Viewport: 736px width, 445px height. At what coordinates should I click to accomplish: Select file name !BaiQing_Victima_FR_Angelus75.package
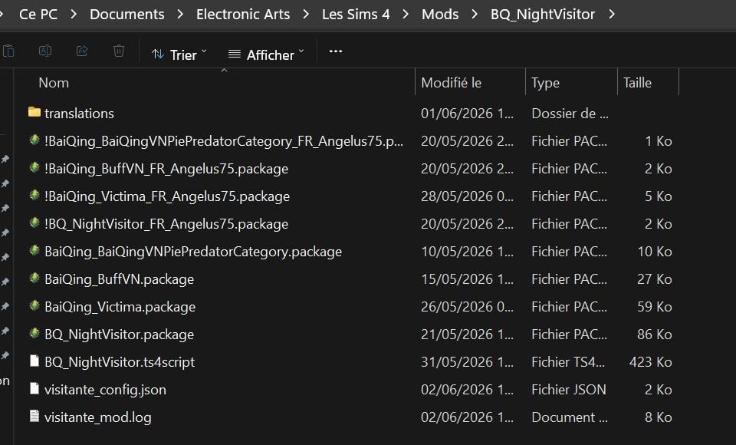(x=167, y=196)
